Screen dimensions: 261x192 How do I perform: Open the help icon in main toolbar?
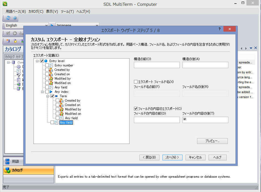click(15, 18)
